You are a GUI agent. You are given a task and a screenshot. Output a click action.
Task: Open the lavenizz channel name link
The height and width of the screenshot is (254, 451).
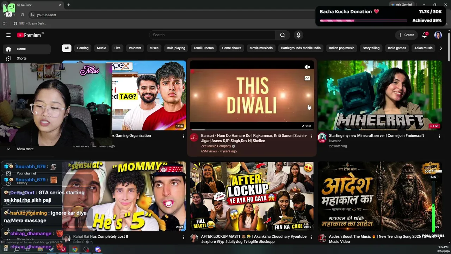(x=335, y=141)
